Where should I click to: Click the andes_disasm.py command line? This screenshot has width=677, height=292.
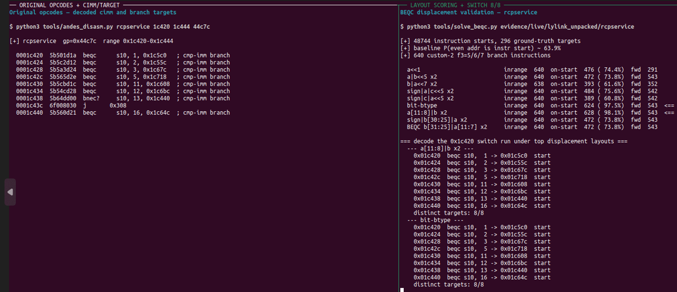[x=110, y=27]
